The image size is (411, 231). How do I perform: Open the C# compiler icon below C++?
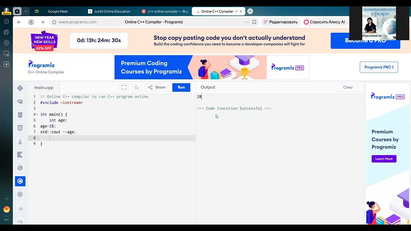[20, 194]
